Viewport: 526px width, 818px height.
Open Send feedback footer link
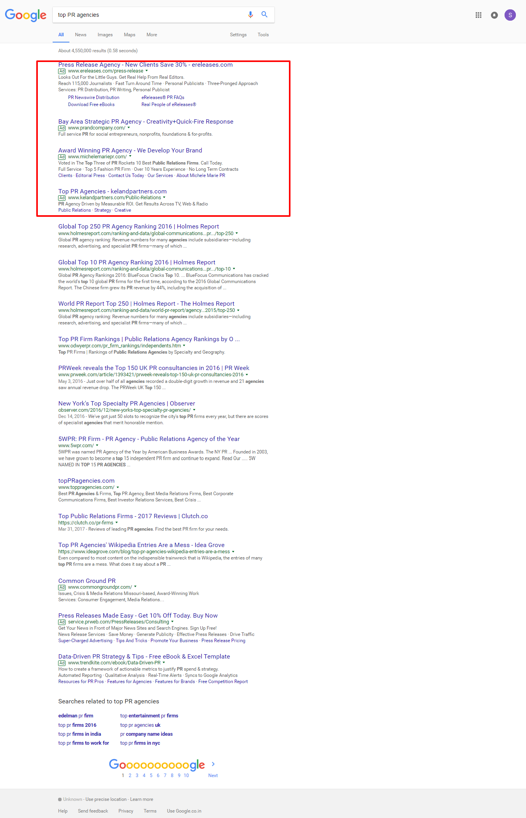pos(93,811)
